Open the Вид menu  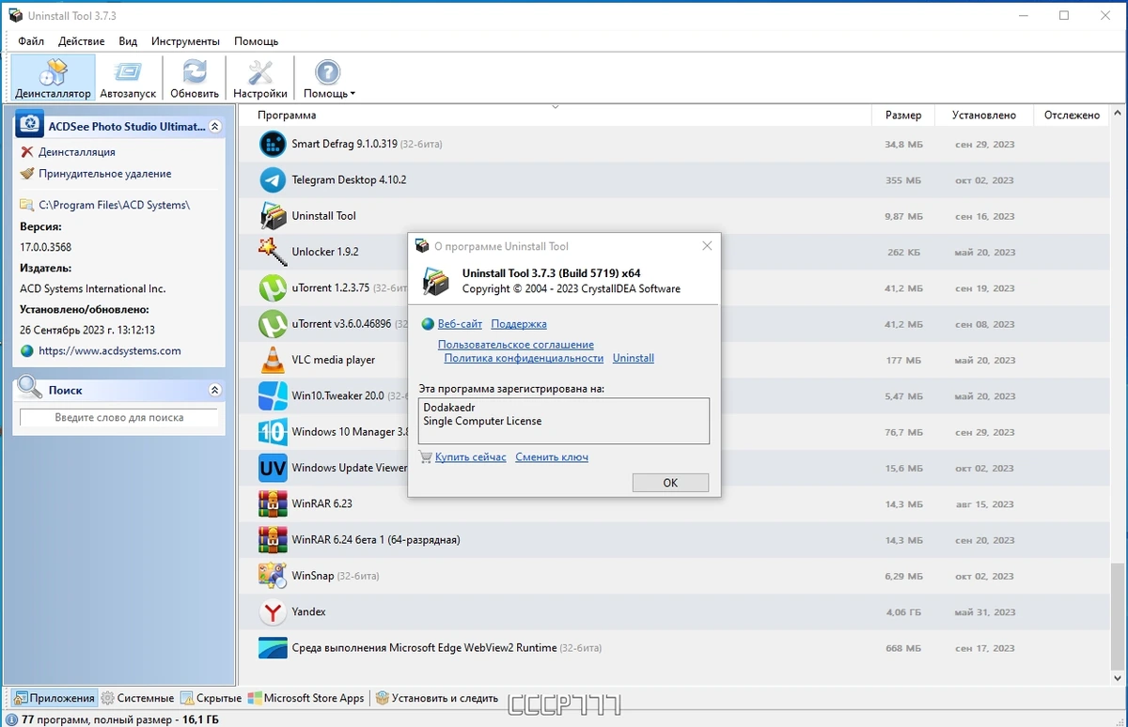[128, 41]
